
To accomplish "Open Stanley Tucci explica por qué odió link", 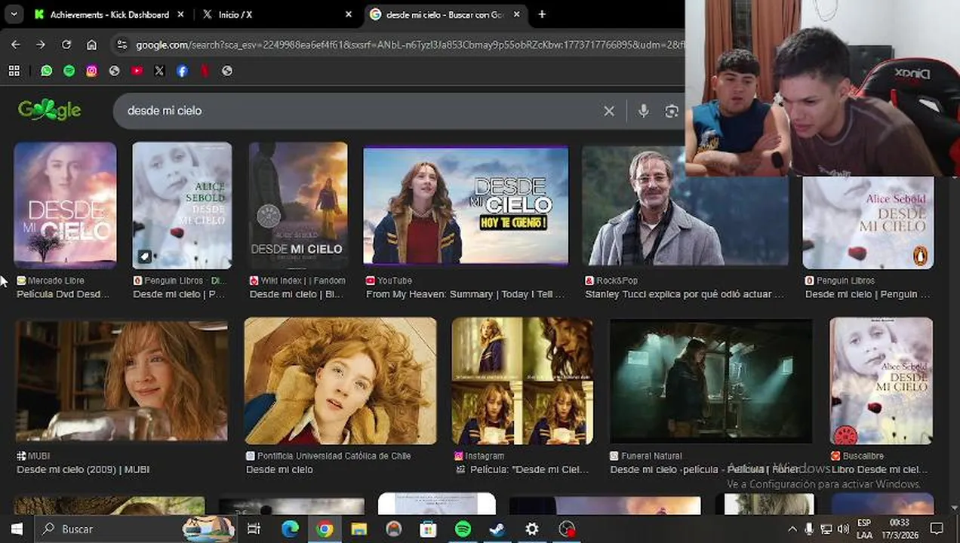I will point(685,294).
